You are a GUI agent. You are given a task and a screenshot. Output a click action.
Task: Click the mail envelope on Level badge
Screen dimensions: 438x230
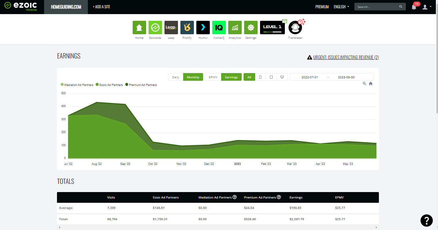285,21
